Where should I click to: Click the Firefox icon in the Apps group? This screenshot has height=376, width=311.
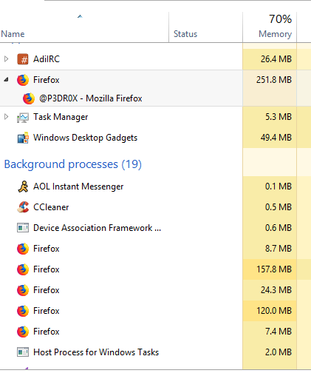tap(23, 80)
